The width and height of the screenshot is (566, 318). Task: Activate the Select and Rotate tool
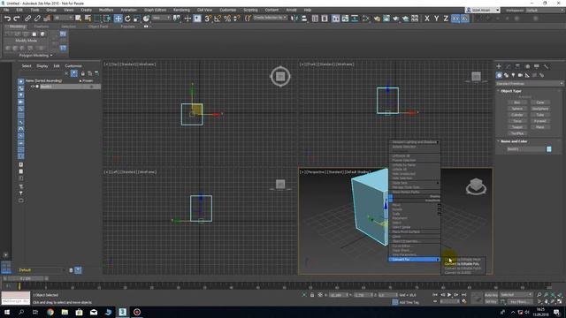click(x=127, y=19)
